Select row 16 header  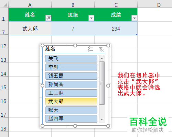pos(4,97)
